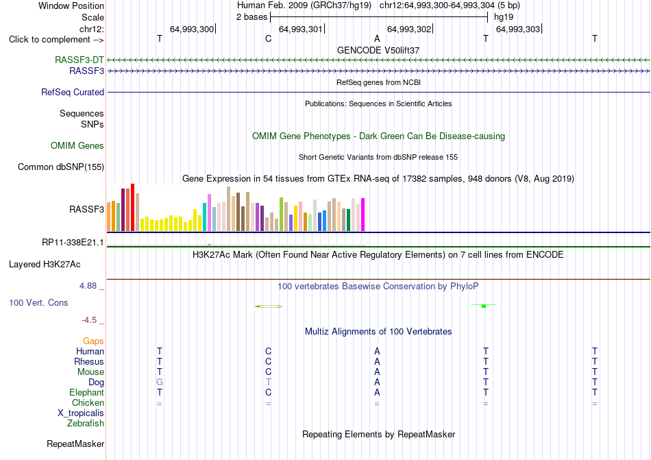This screenshot has height=460, width=651.
Task: Select the Zebrafish species row label
Action: tap(86, 424)
